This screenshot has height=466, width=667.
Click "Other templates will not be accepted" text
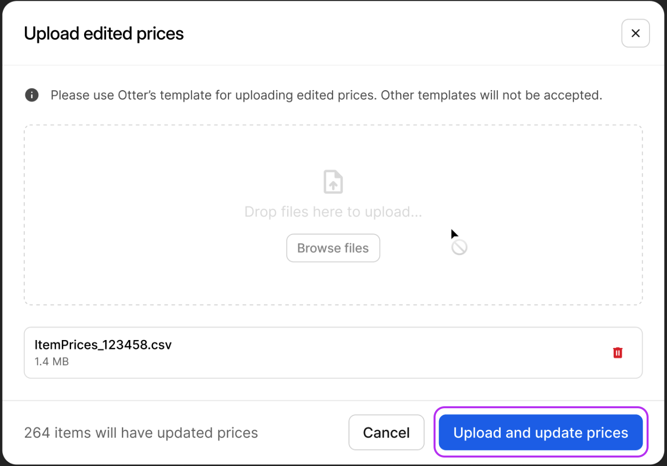(x=491, y=95)
